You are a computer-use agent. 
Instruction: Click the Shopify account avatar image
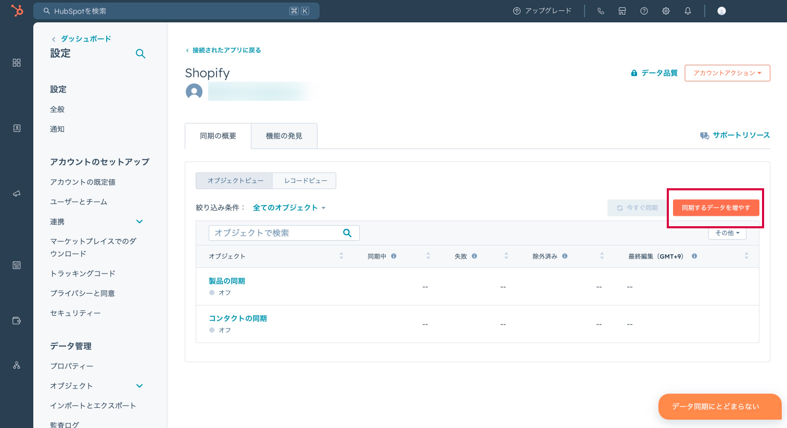point(194,92)
